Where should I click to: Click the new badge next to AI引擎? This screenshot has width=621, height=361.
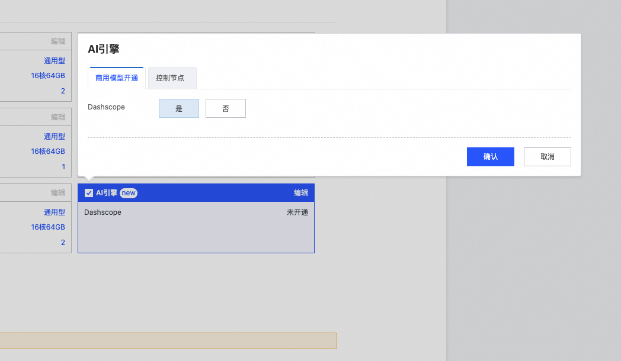(129, 193)
